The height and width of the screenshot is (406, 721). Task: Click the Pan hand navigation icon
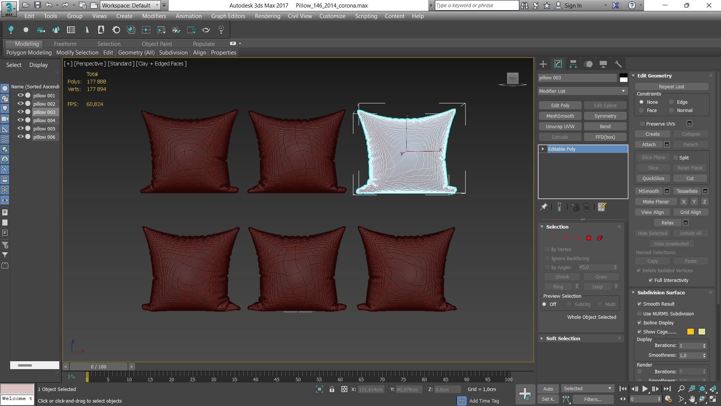(692, 399)
